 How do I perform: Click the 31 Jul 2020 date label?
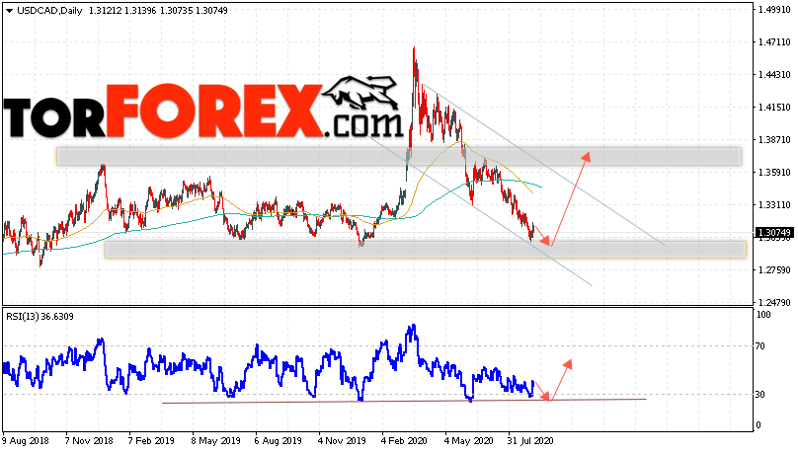click(529, 440)
